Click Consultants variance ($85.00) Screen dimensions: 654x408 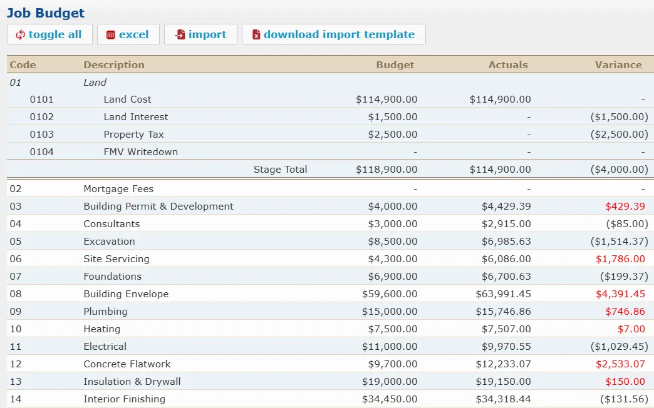627,223
